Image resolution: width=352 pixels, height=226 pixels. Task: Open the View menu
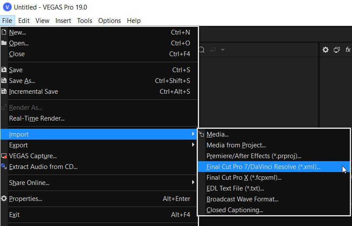(42, 21)
